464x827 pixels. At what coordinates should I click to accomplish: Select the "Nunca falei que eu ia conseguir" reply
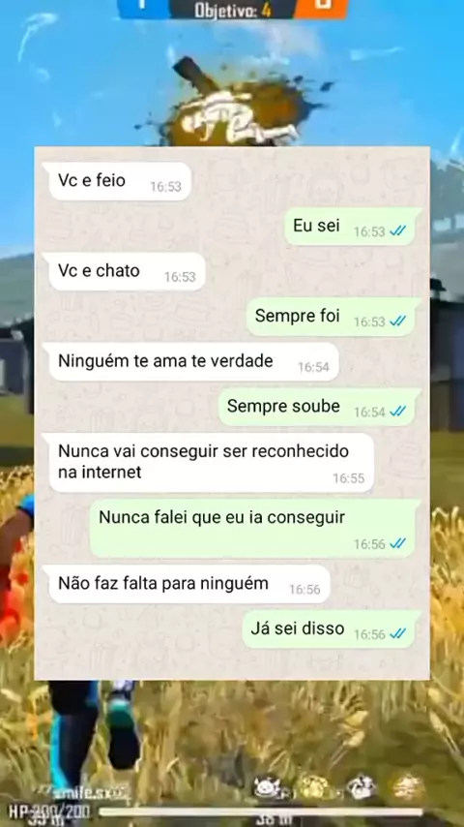click(255, 529)
